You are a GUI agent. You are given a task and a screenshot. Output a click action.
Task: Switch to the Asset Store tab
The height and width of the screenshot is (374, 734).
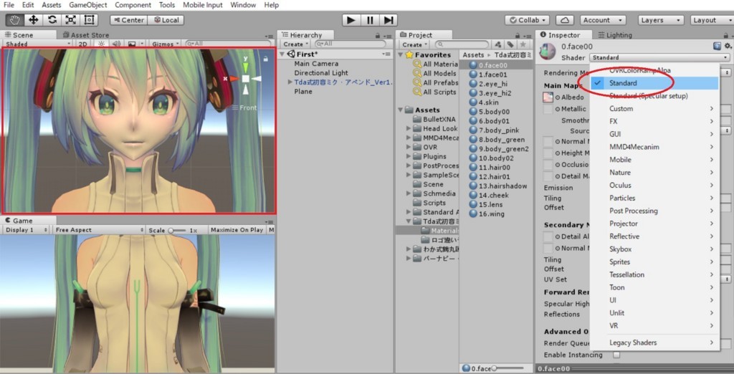tap(86, 35)
